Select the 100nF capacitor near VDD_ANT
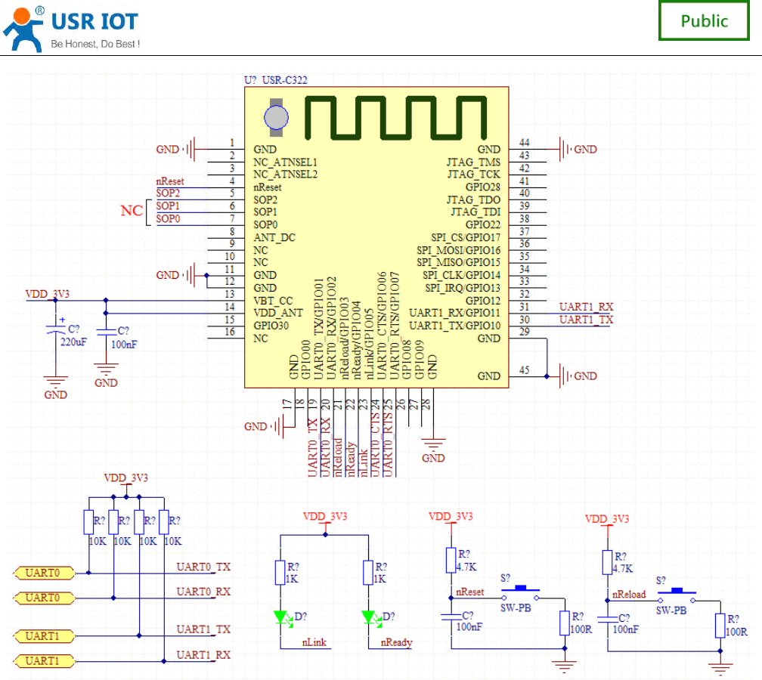Image resolution: width=762 pixels, height=680 pixels. [106, 332]
